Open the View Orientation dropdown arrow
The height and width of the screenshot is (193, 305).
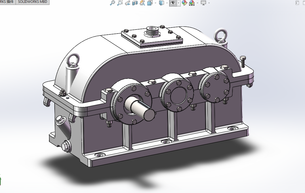[155, 3]
